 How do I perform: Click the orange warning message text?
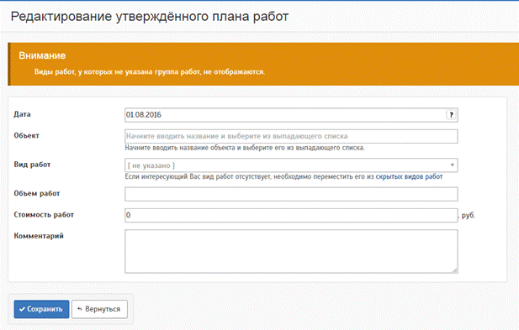coord(150,71)
